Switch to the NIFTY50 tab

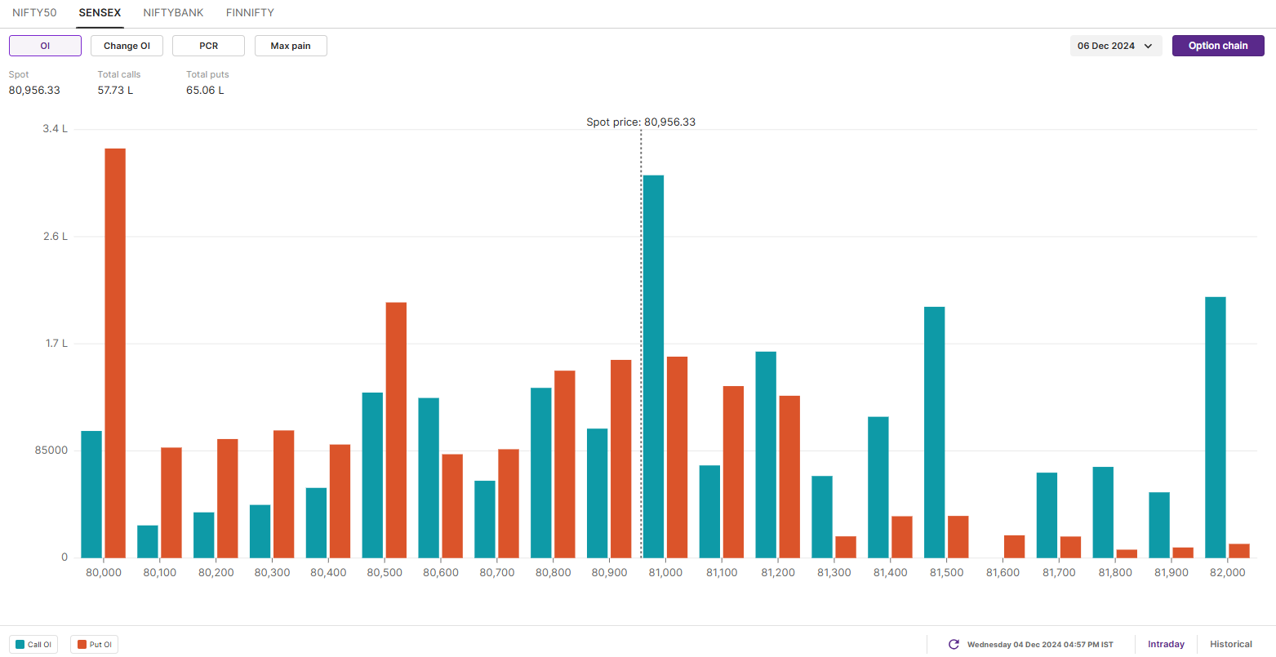pos(34,13)
